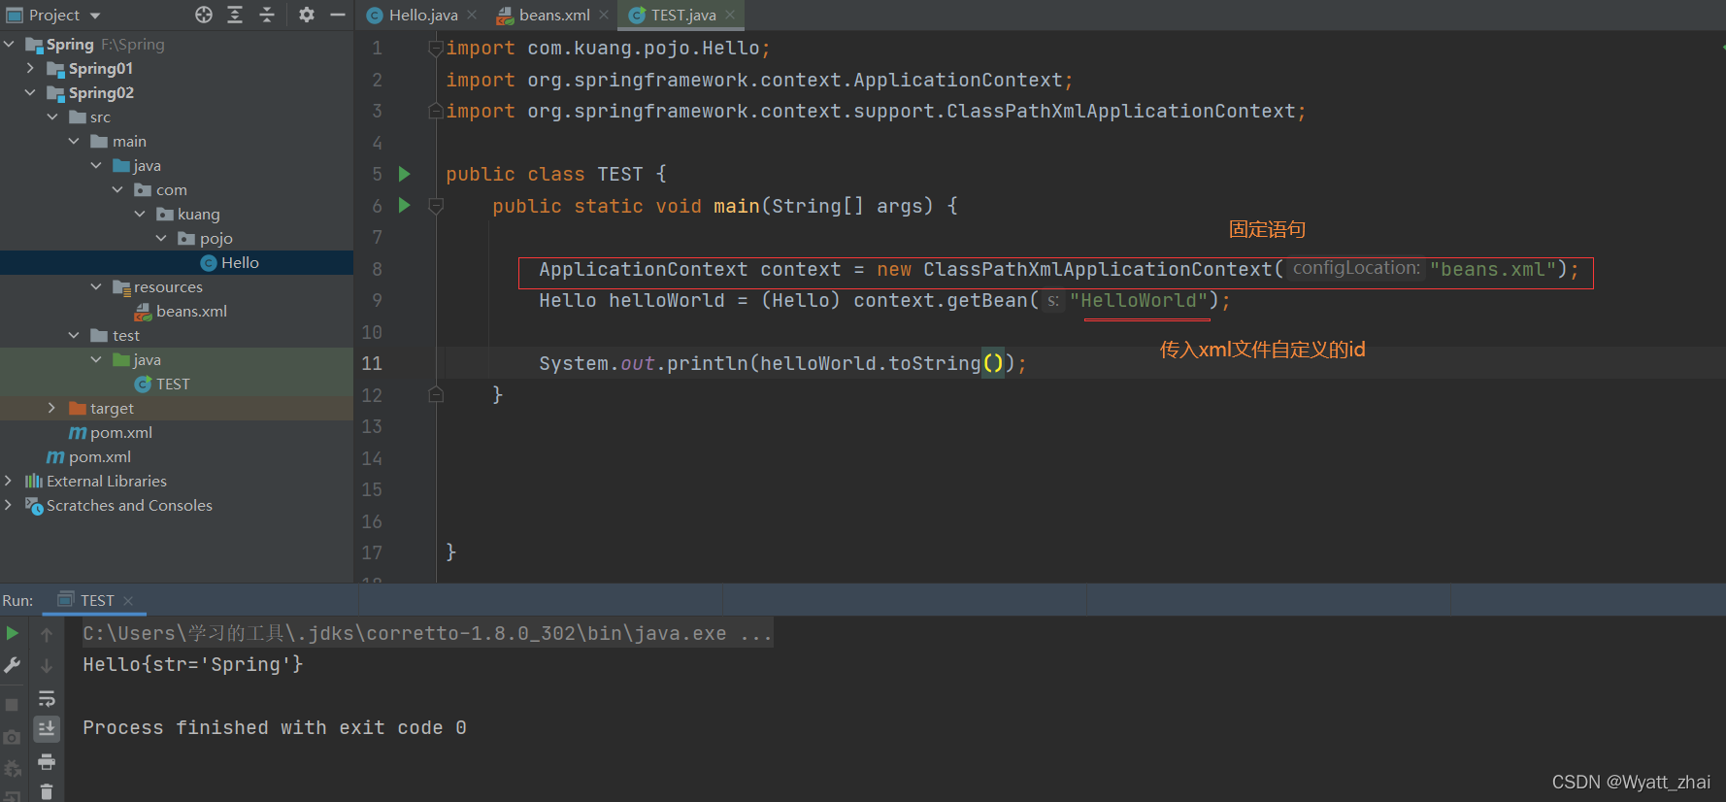Viewport: 1726px width, 802px height.
Task: Rerun TEST with green play button
Action: pyautogui.click(x=12, y=633)
